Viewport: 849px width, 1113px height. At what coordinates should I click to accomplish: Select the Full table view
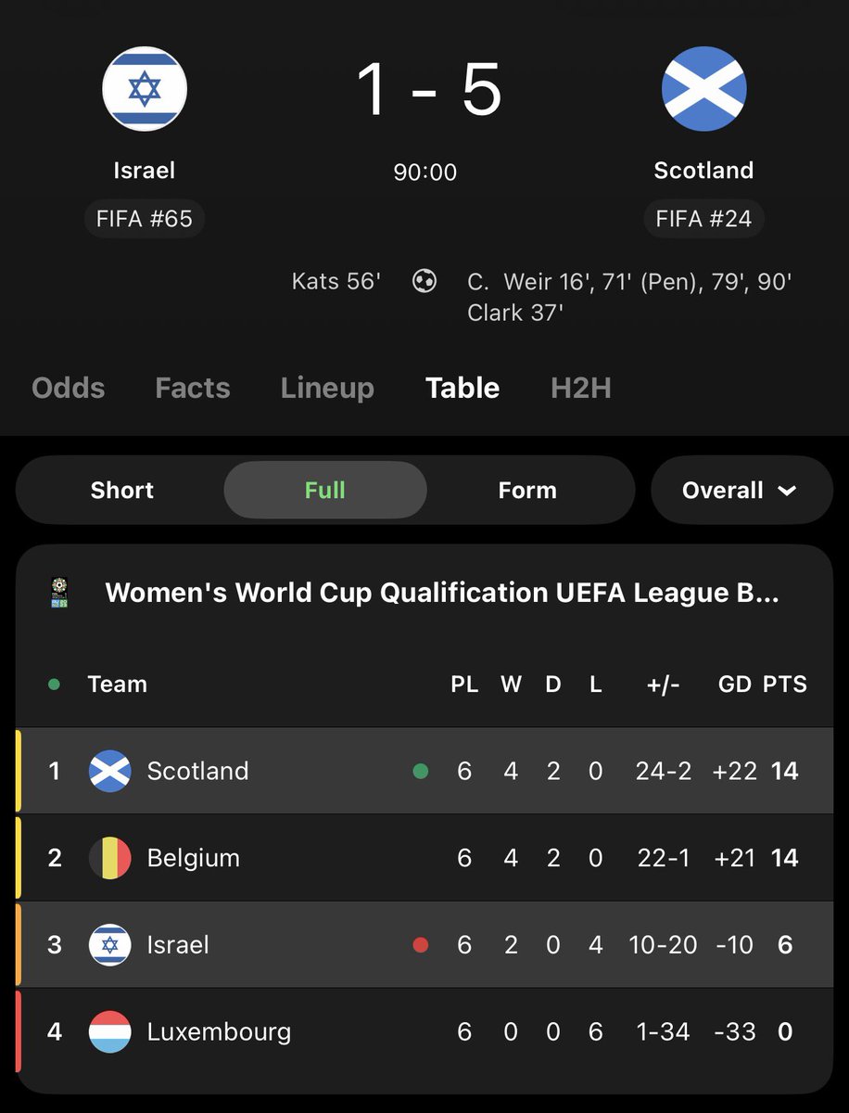tap(325, 490)
